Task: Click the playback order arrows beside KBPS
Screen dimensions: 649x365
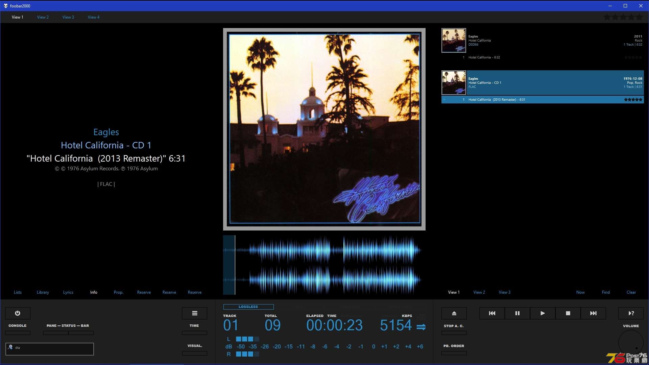Action: pos(421,327)
